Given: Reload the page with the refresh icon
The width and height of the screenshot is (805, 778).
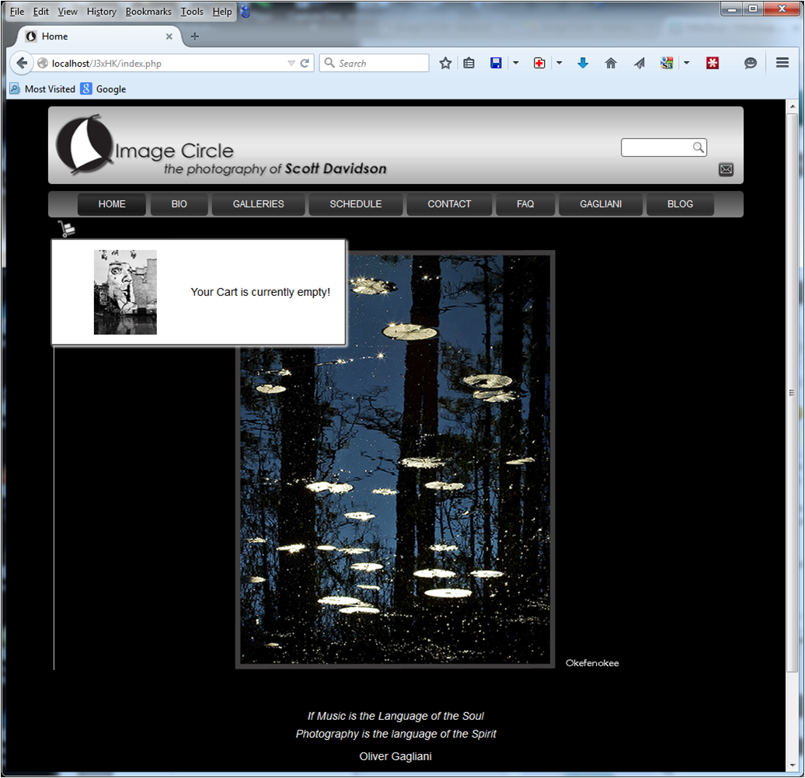Looking at the screenshot, I should pos(305,63).
